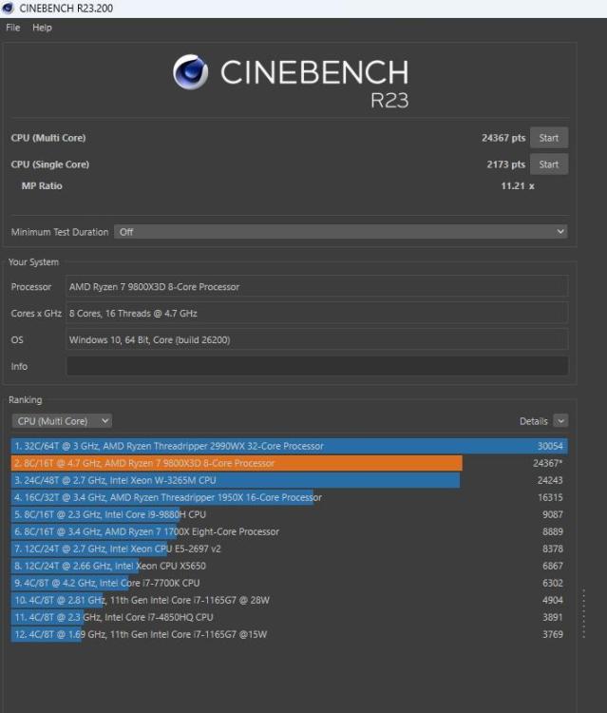Open the CPU (Multi Core) ranking dropdown
607x713 pixels.
pos(62,421)
